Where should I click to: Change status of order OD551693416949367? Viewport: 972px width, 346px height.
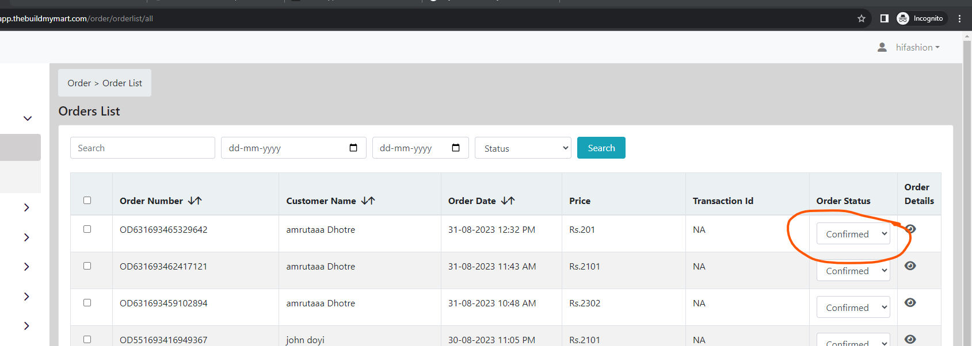coord(853,340)
